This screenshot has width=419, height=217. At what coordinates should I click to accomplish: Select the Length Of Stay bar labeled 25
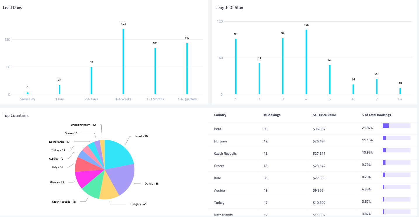click(377, 87)
